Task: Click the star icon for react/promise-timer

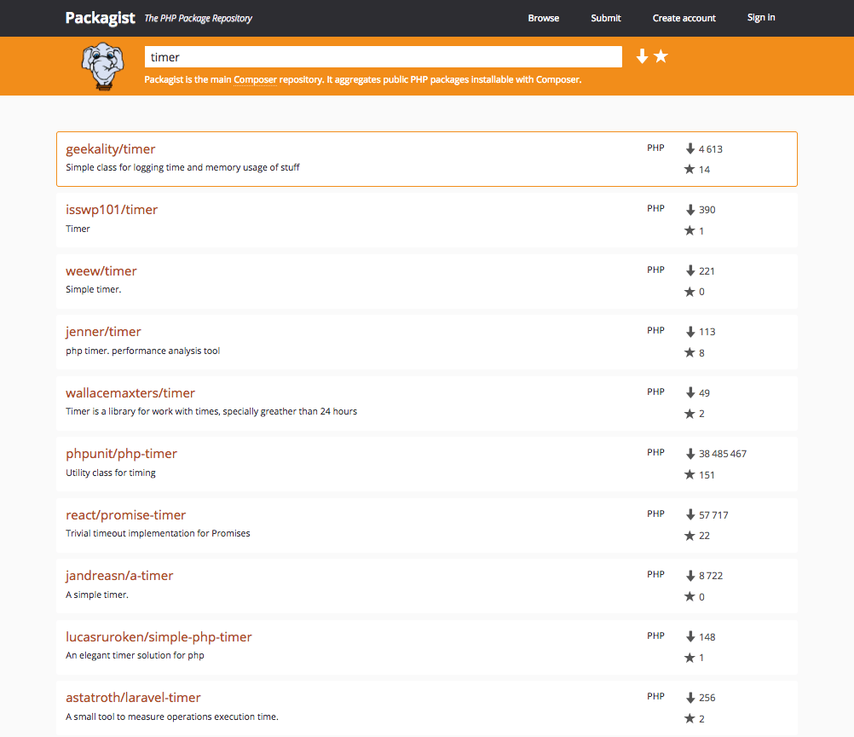Action: pyautogui.click(x=690, y=536)
